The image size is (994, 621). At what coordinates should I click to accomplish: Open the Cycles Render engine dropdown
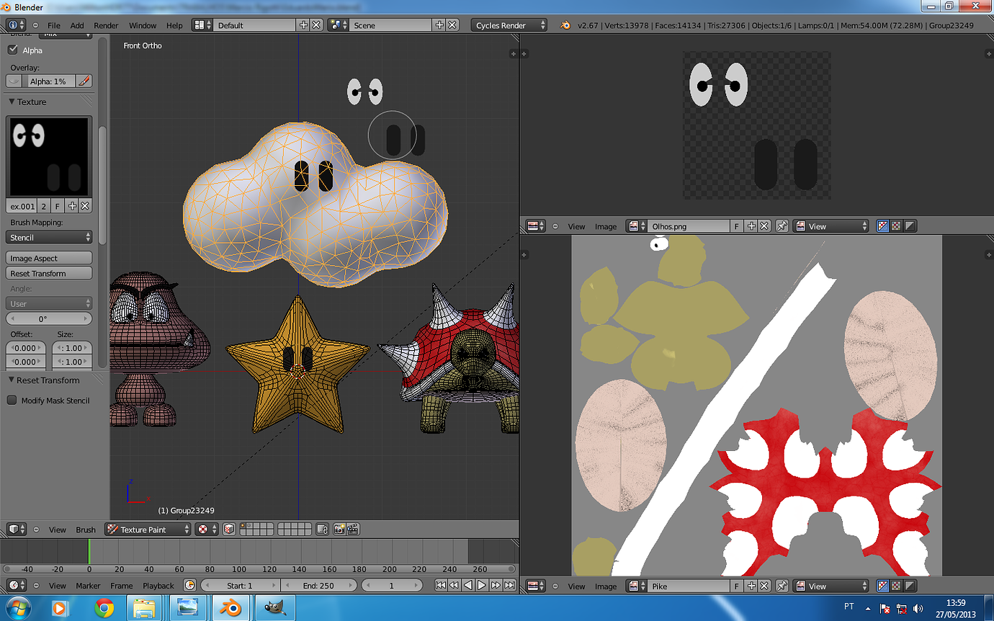(x=509, y=24)
